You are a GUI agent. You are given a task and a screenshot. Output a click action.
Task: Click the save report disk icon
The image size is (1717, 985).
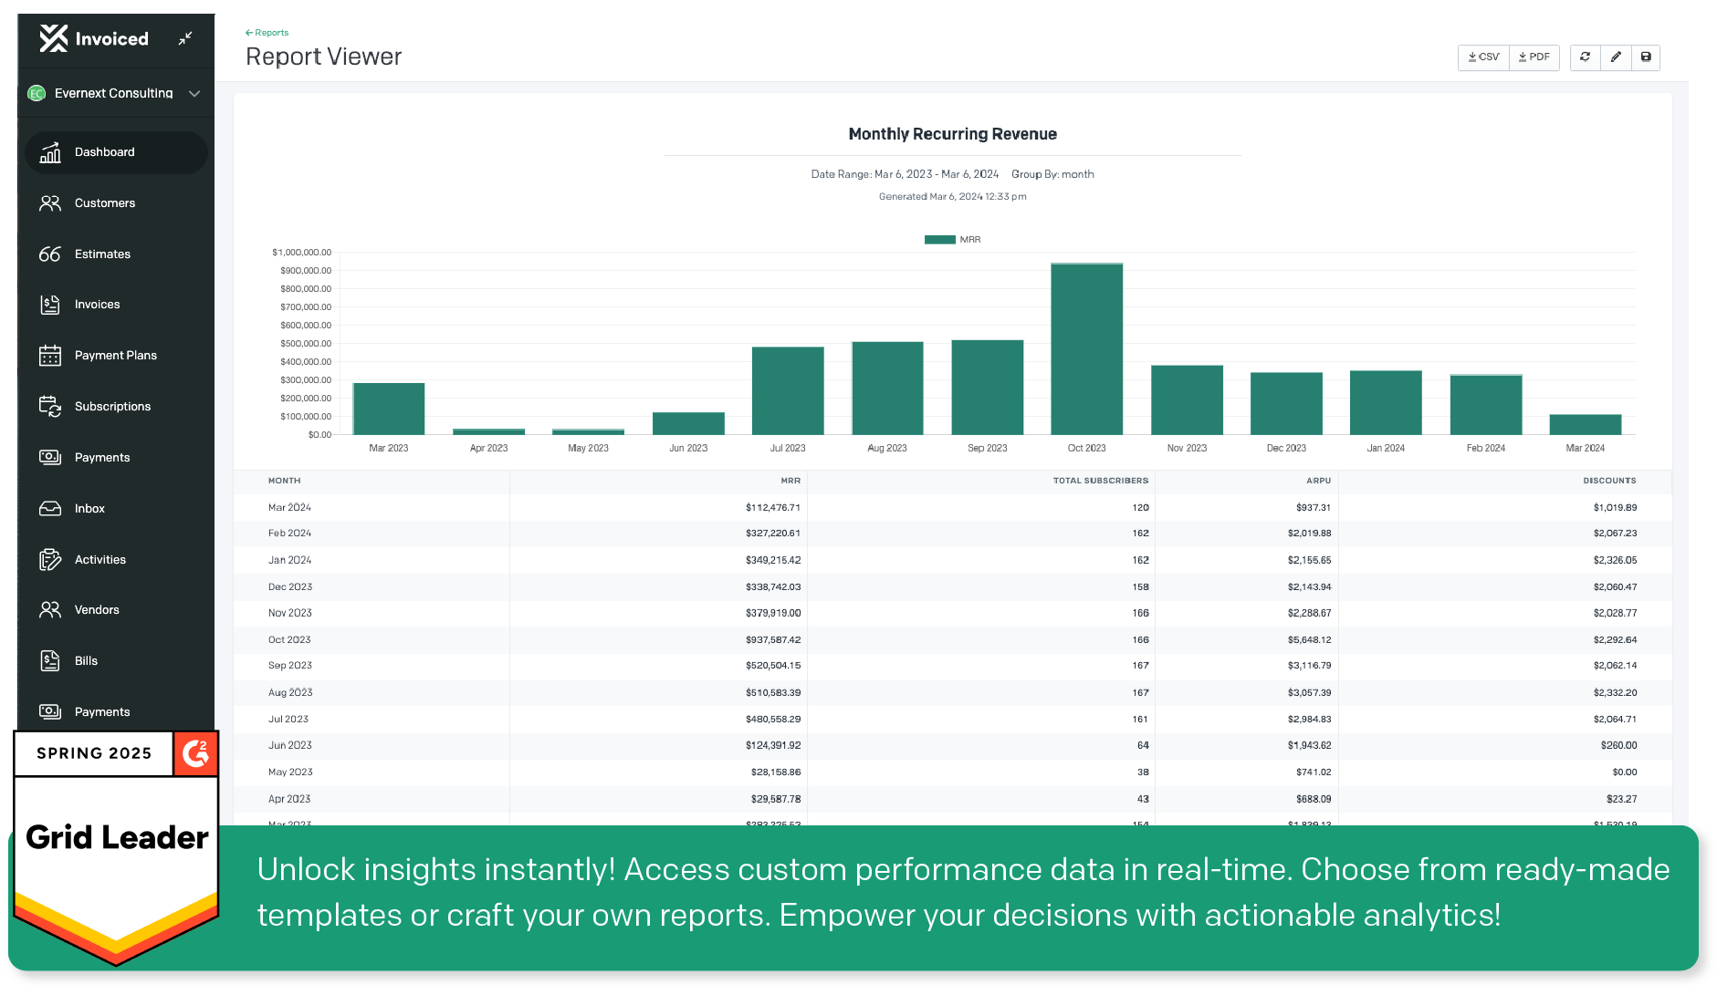(x=1646, y=57)
